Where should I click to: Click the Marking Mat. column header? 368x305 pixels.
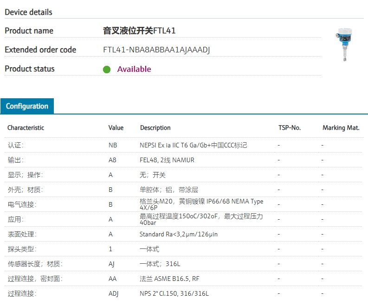pos(341,128)
